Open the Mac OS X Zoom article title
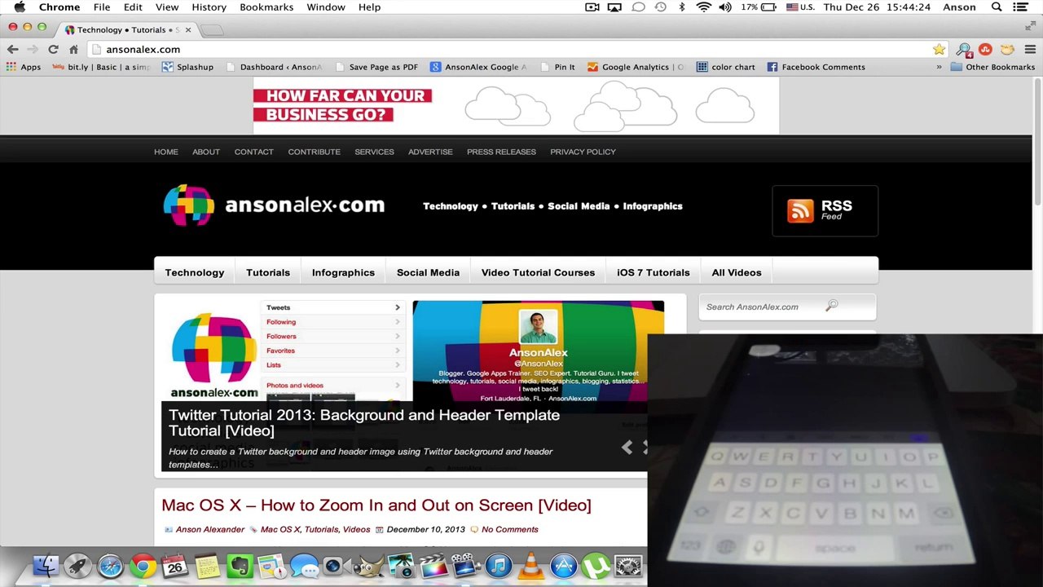Image resolution: width=1043 pixels, height=587 pixels. pyautogui.click(x=376, y=505)
